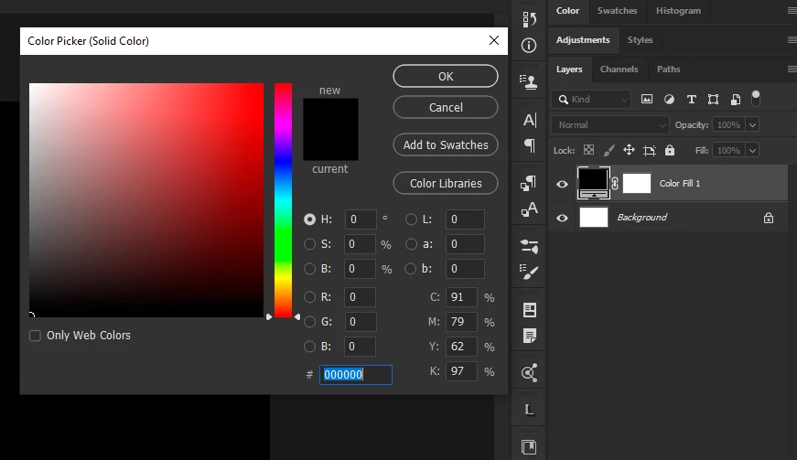Select the Adjustments tab
The height and width of the screenshot is (460, 797).
coord(583,39)
